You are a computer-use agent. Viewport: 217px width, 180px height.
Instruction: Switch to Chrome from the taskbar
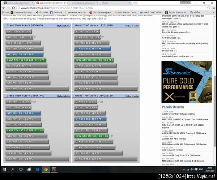[x=46, y=170]
